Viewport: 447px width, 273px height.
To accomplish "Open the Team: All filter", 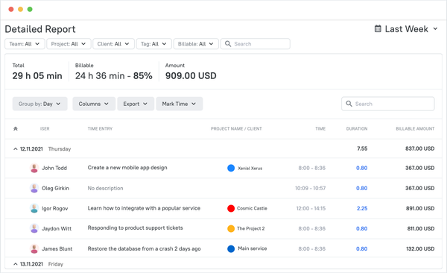I will pos(25,44).
